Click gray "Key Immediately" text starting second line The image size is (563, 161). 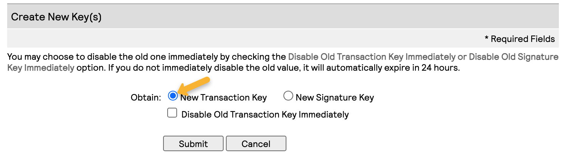(x=40, y=69)
